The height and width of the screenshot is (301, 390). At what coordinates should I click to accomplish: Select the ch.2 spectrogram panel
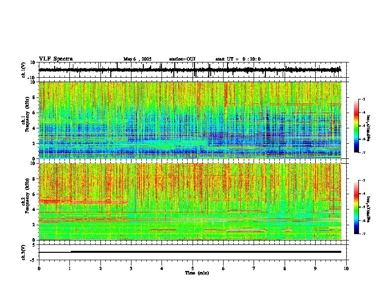click(x=190, y=202)
